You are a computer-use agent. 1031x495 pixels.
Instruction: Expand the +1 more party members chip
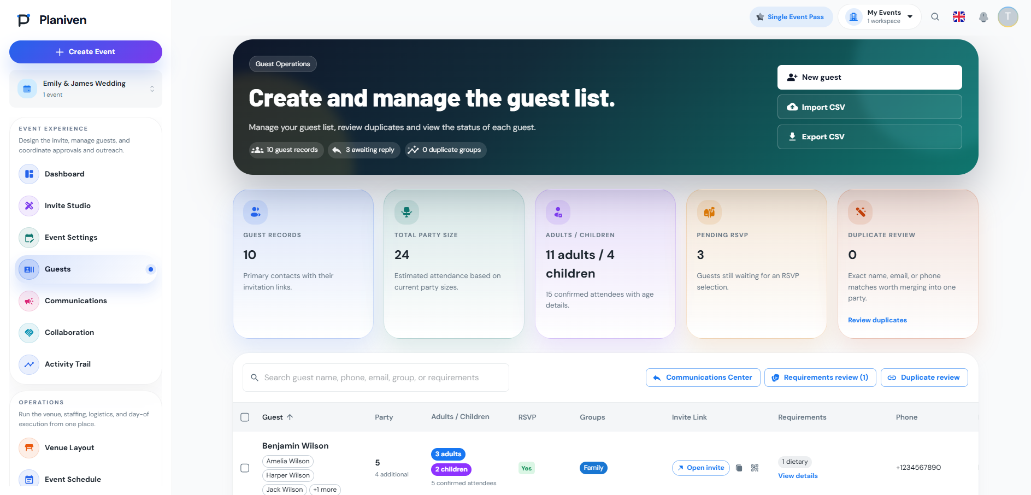pos(325,490)
